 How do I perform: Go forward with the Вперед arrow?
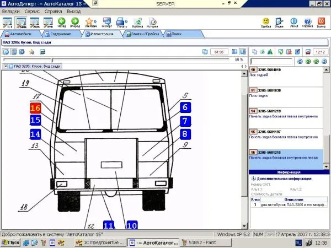point(75,23)
